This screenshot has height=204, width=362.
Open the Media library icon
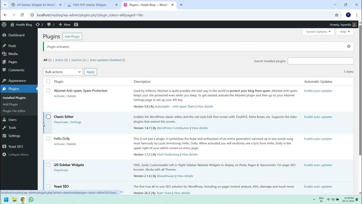pos(5,54)
